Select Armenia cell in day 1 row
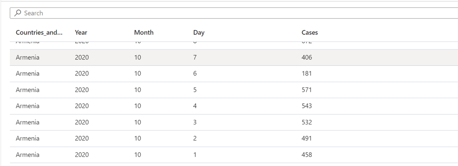The height and width of the screenshot is (166, 458). [28, 155]
